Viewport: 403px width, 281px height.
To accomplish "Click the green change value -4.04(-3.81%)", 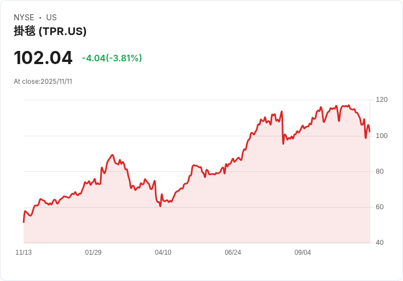I will click(112, 58).
